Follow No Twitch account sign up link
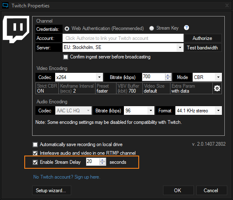This screenshot has height=200, width=233. pos(67,177)
